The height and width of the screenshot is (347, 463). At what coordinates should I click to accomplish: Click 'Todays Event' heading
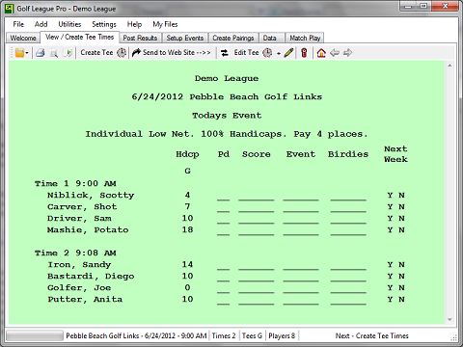[x=227, y=116]
